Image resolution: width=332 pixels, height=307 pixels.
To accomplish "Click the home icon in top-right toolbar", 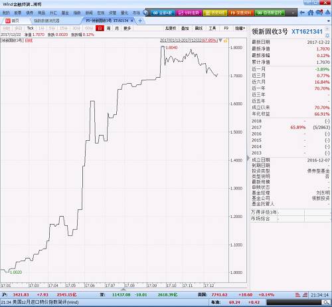I will point(311,13).
